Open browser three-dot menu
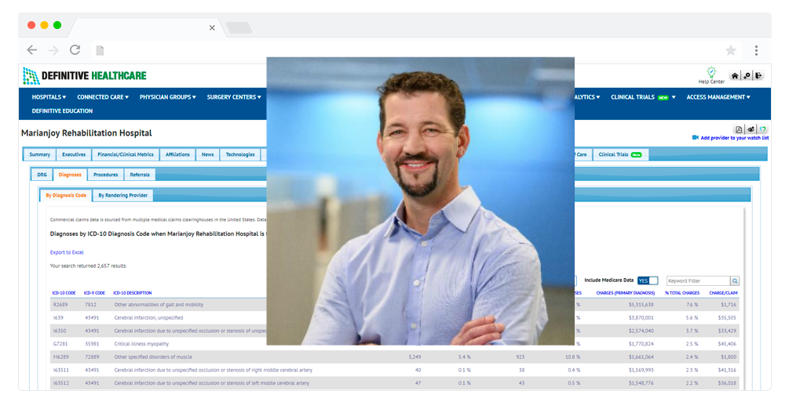Viewport: 789px width, 405px height. point(756,50)
